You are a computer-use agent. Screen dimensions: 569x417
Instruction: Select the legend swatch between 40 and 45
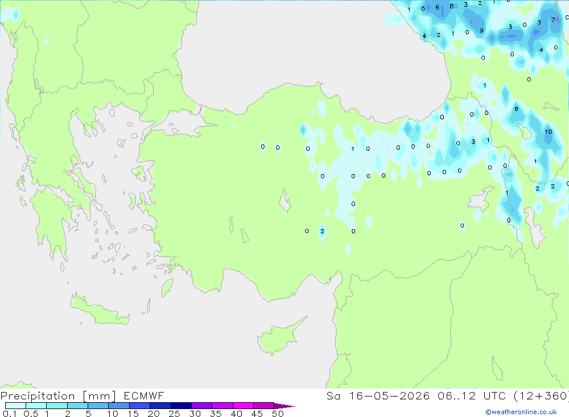(243, 406)
